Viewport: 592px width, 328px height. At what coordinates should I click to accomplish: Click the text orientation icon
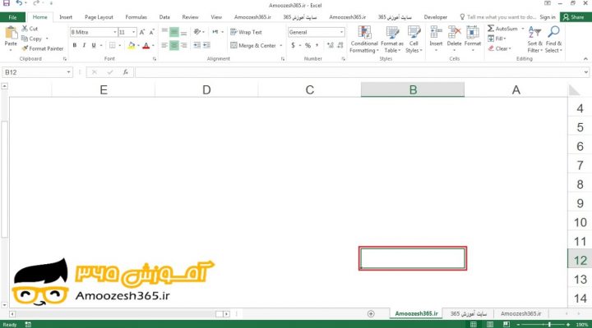(x=197, y=32)
